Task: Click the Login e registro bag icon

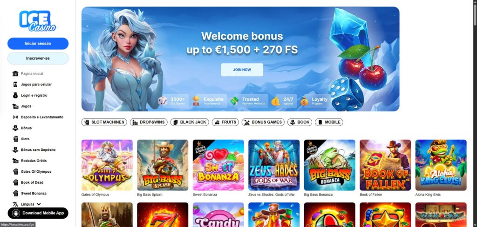Action: (15, 96)
